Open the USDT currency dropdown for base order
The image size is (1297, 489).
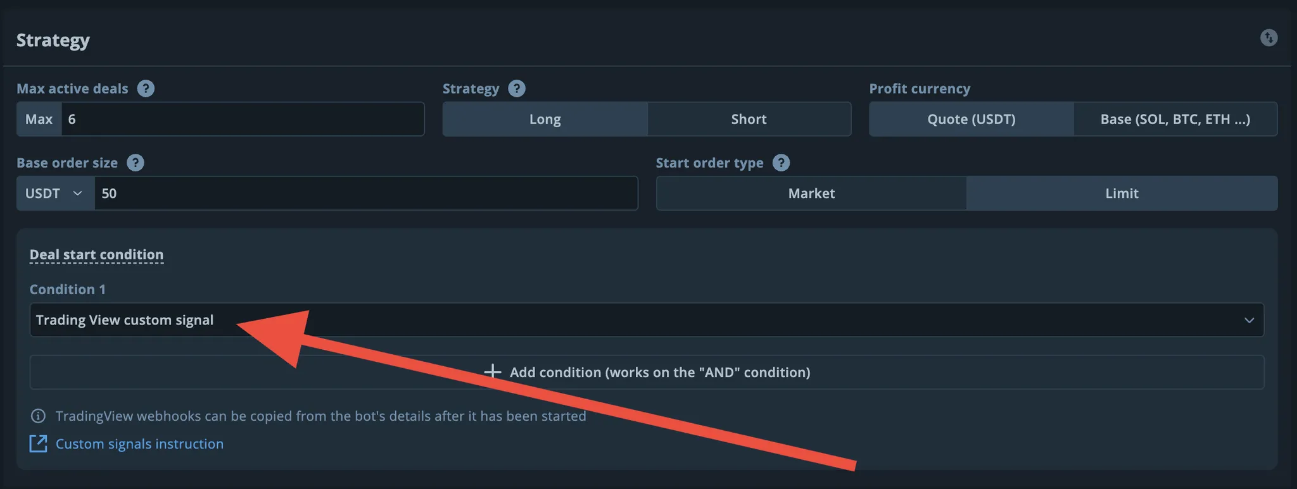[x=55, y=193]
